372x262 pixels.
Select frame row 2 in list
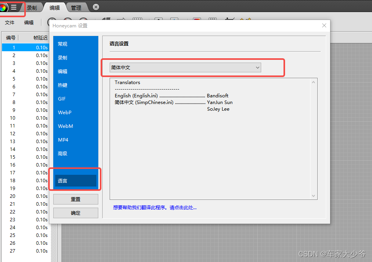[25, 55]
